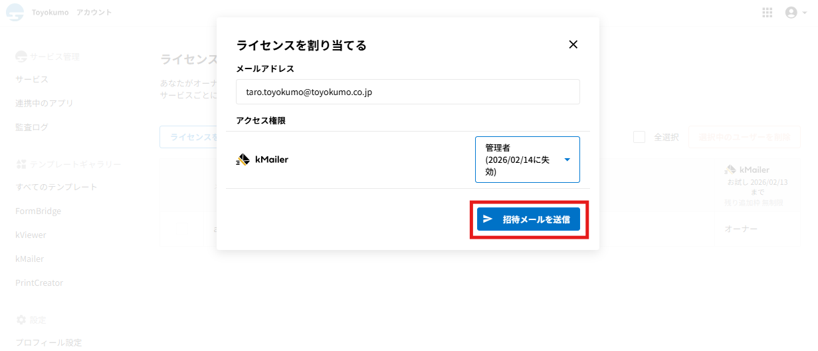Viewport: 818px width, 351px height.
Task: Click the dropdown arrow next to account avatar
Action: pos(804,13)
